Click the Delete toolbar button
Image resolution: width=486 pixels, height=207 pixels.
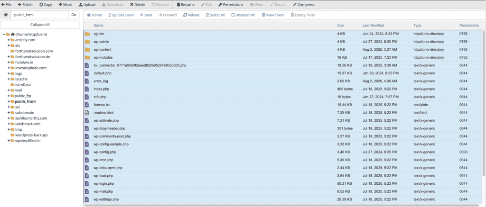[138, 5]
